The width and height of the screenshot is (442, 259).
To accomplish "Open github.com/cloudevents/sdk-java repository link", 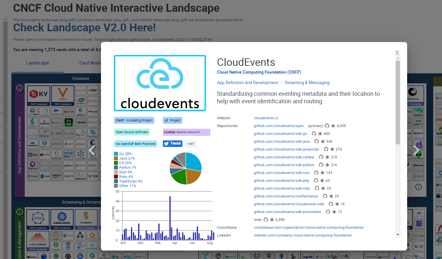I will click(x=282, y=141).
